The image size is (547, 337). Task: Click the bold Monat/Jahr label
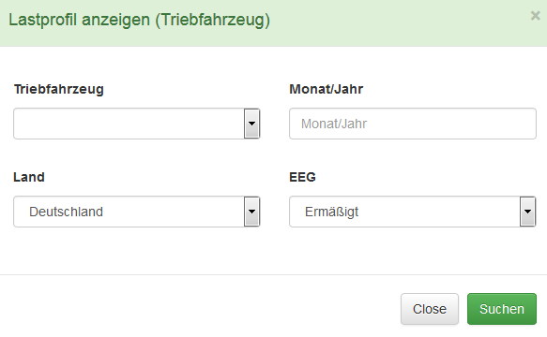tap(327, 89)
